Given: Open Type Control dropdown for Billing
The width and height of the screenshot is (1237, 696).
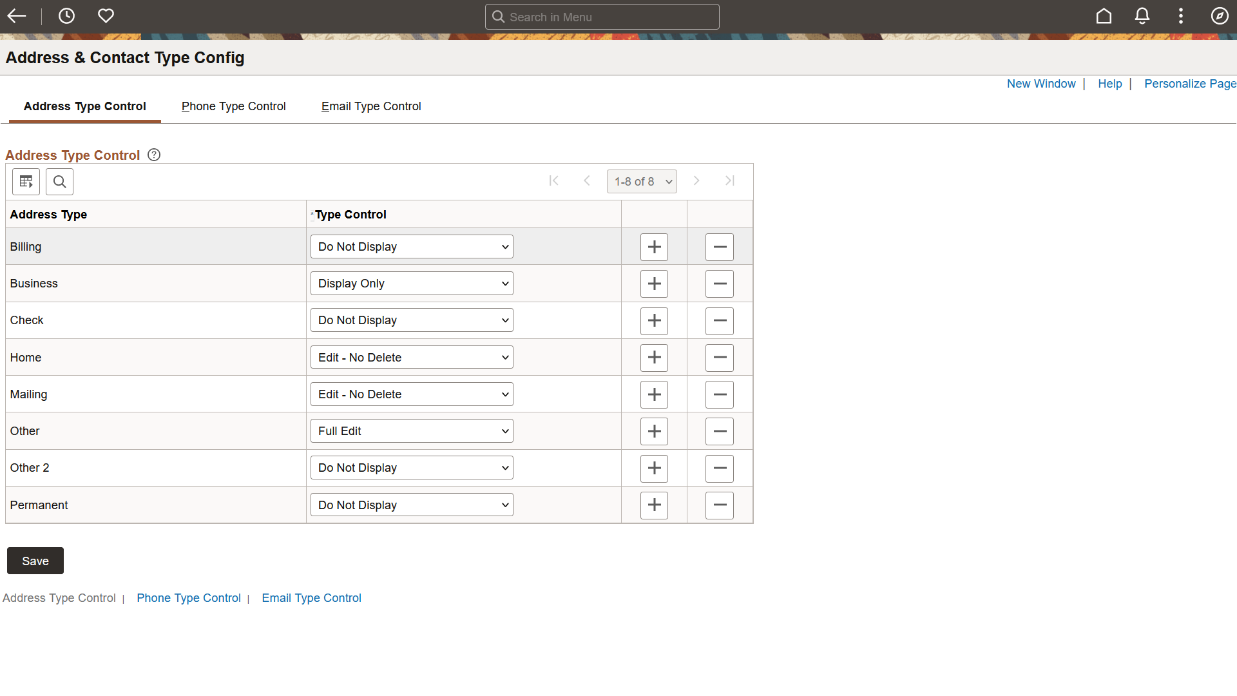Looking at the screenshot, I should click(x=412, y=247).
